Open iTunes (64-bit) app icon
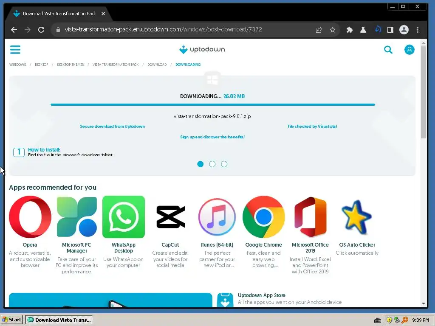This screenshot has height=326, width=435. pos(217,217)
